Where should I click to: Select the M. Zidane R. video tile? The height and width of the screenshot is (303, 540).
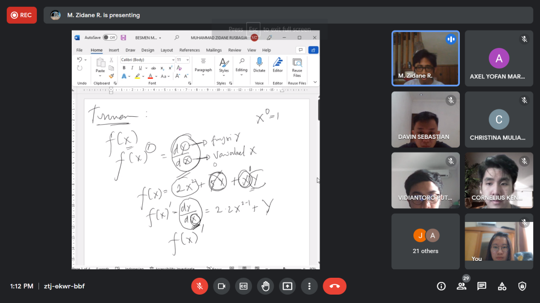(425, 58)
